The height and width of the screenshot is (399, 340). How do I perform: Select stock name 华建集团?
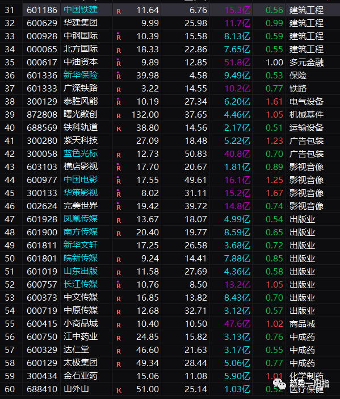point(81,23)
